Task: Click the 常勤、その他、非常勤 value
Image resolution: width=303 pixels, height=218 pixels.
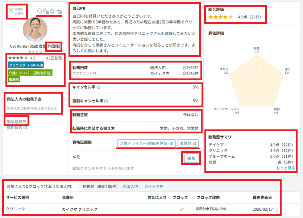Action: tap(179, 128)
